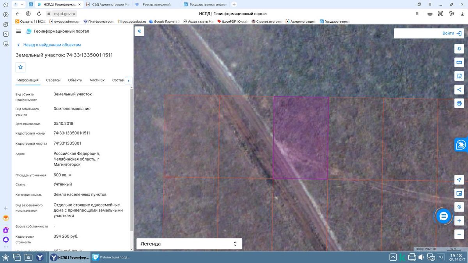Expand the tab group counter dropdown
468x263 pixels.
tap(18, 4)
